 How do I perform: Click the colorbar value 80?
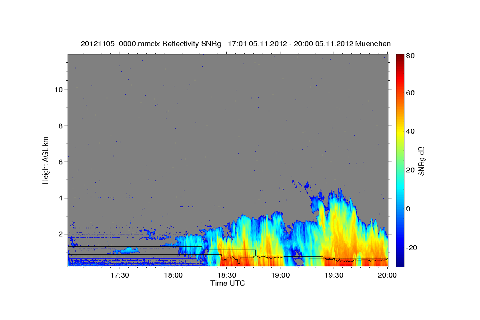point(410,56)
